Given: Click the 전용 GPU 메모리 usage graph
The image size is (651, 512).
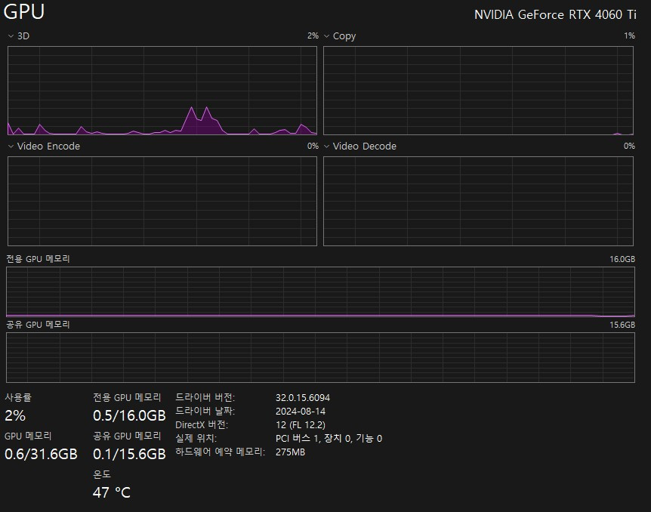Looking at the screenshot, I should click(319, 291).
